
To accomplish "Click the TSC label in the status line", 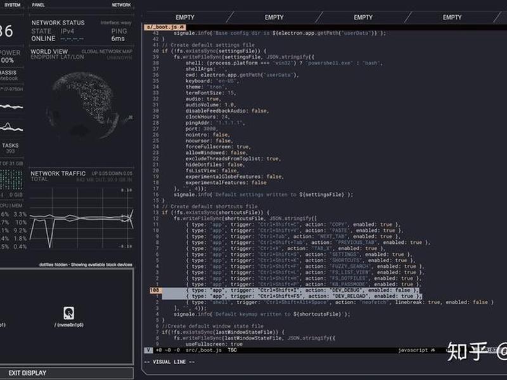I will click(x=232, y=350).
